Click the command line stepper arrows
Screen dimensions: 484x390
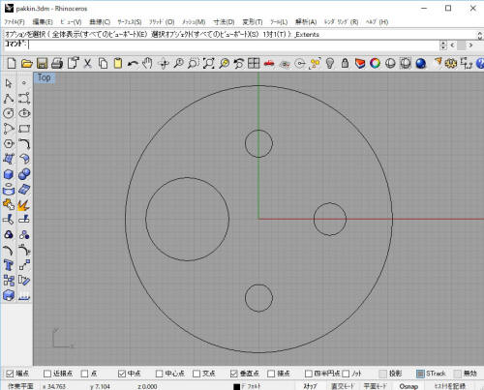point(443,45)
